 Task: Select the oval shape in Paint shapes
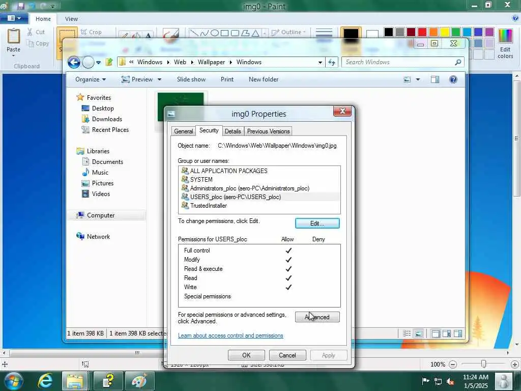[x=215, y=33]
